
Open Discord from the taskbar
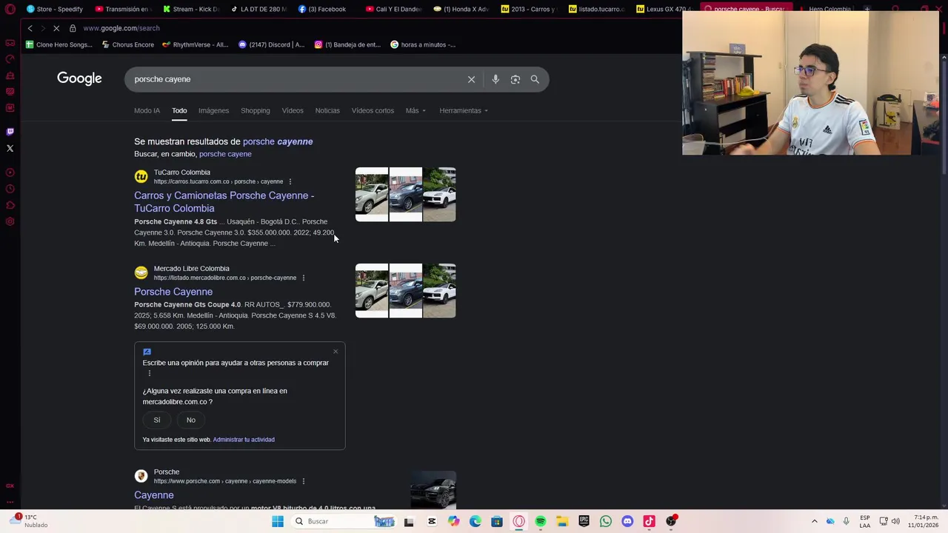pos(627,521)
